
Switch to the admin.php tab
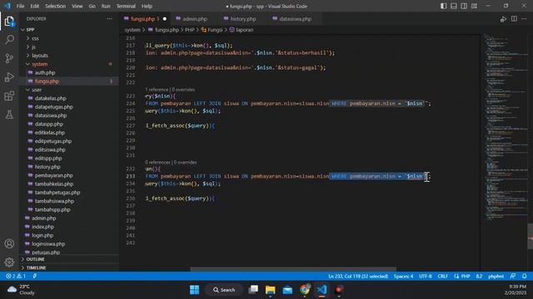pos(195,19)
